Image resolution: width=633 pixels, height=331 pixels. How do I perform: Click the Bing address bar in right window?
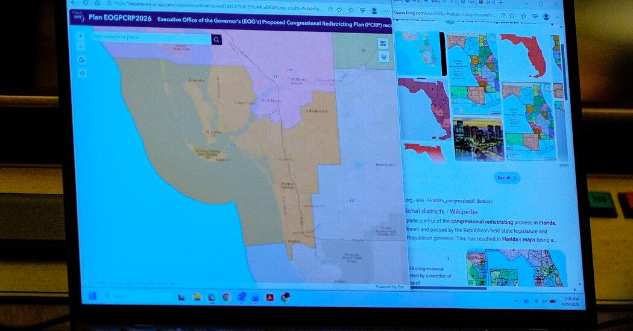pyautogui.click(x=444, y=14)
